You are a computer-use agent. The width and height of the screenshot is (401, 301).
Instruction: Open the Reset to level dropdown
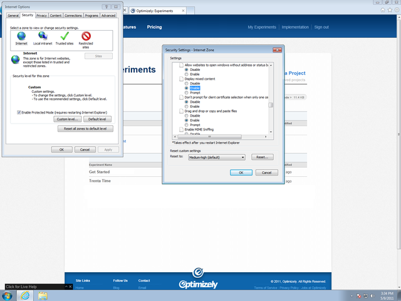pos(216,157)
